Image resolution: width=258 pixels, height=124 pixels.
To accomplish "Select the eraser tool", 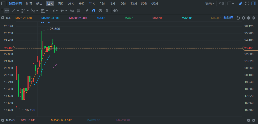I will [87, 11].
